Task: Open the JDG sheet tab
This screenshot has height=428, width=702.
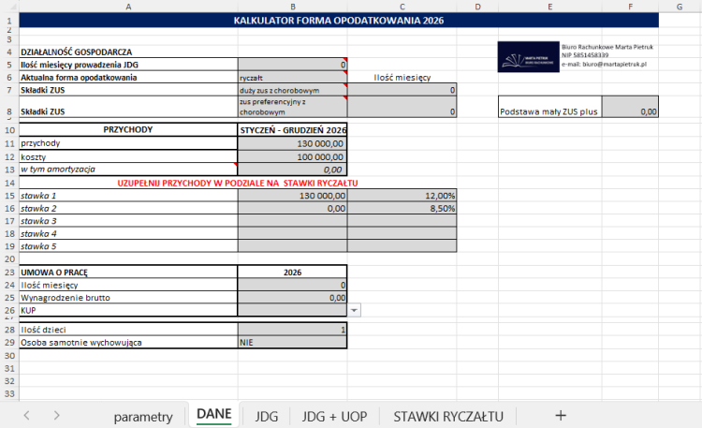Action: 267,417
